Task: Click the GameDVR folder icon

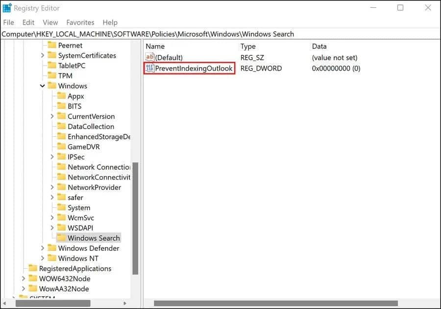Action: [x=62, y=147]
